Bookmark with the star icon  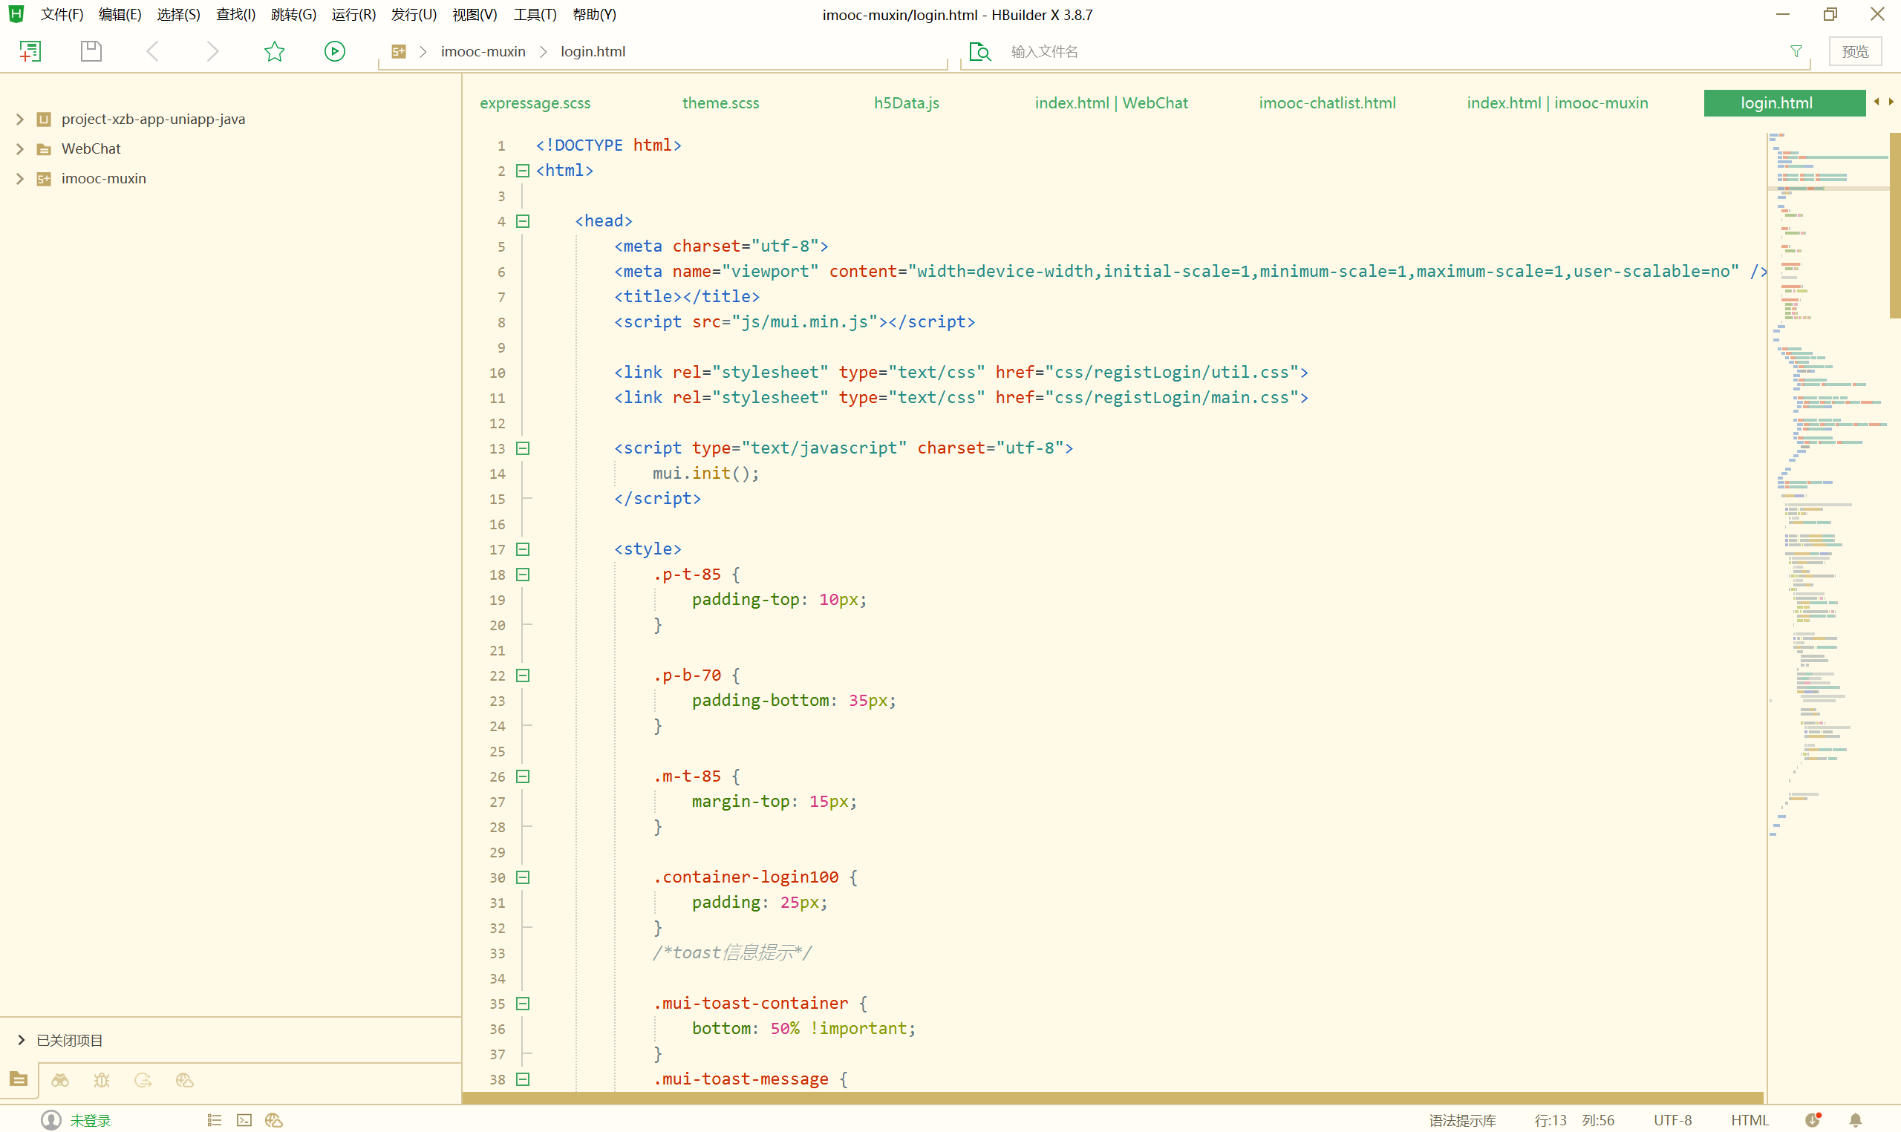275,51
